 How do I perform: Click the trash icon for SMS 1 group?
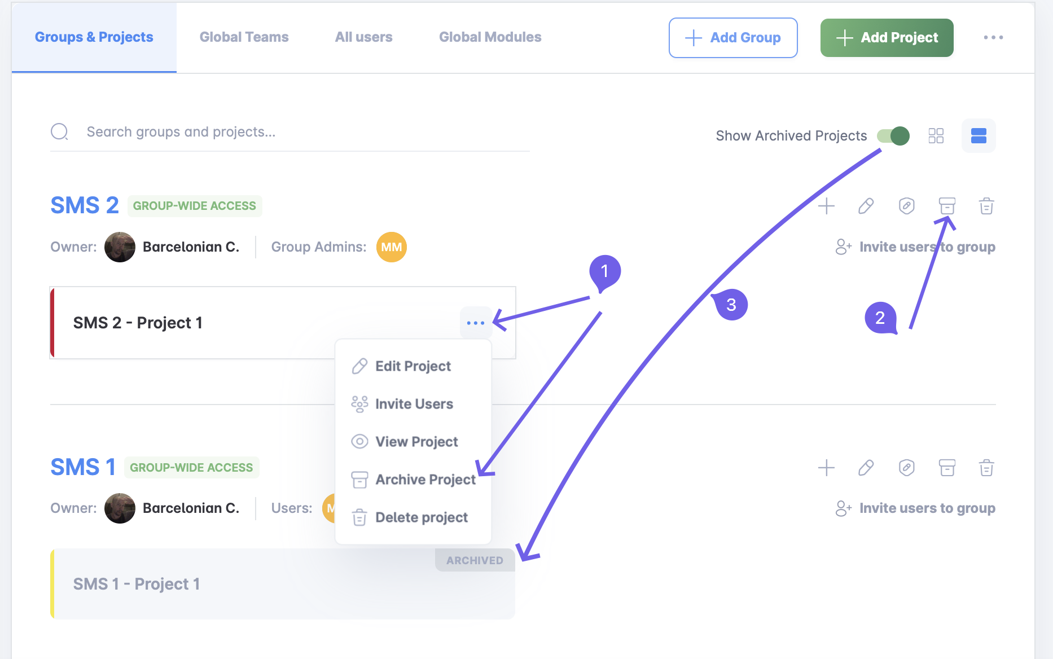[986, 468]
